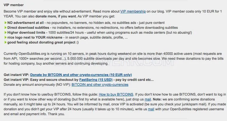Screen dimensions: 227x121
Task: Open FastSpring (15 USD) checkout link
Action: point(96,80)
